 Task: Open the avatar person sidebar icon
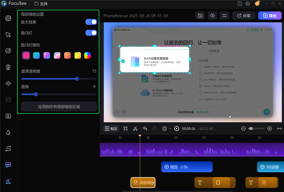(8, 181)
